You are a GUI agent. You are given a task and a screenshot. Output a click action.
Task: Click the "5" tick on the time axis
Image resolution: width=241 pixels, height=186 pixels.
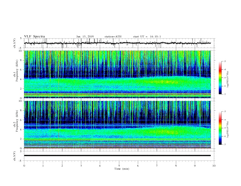(119, 166)
